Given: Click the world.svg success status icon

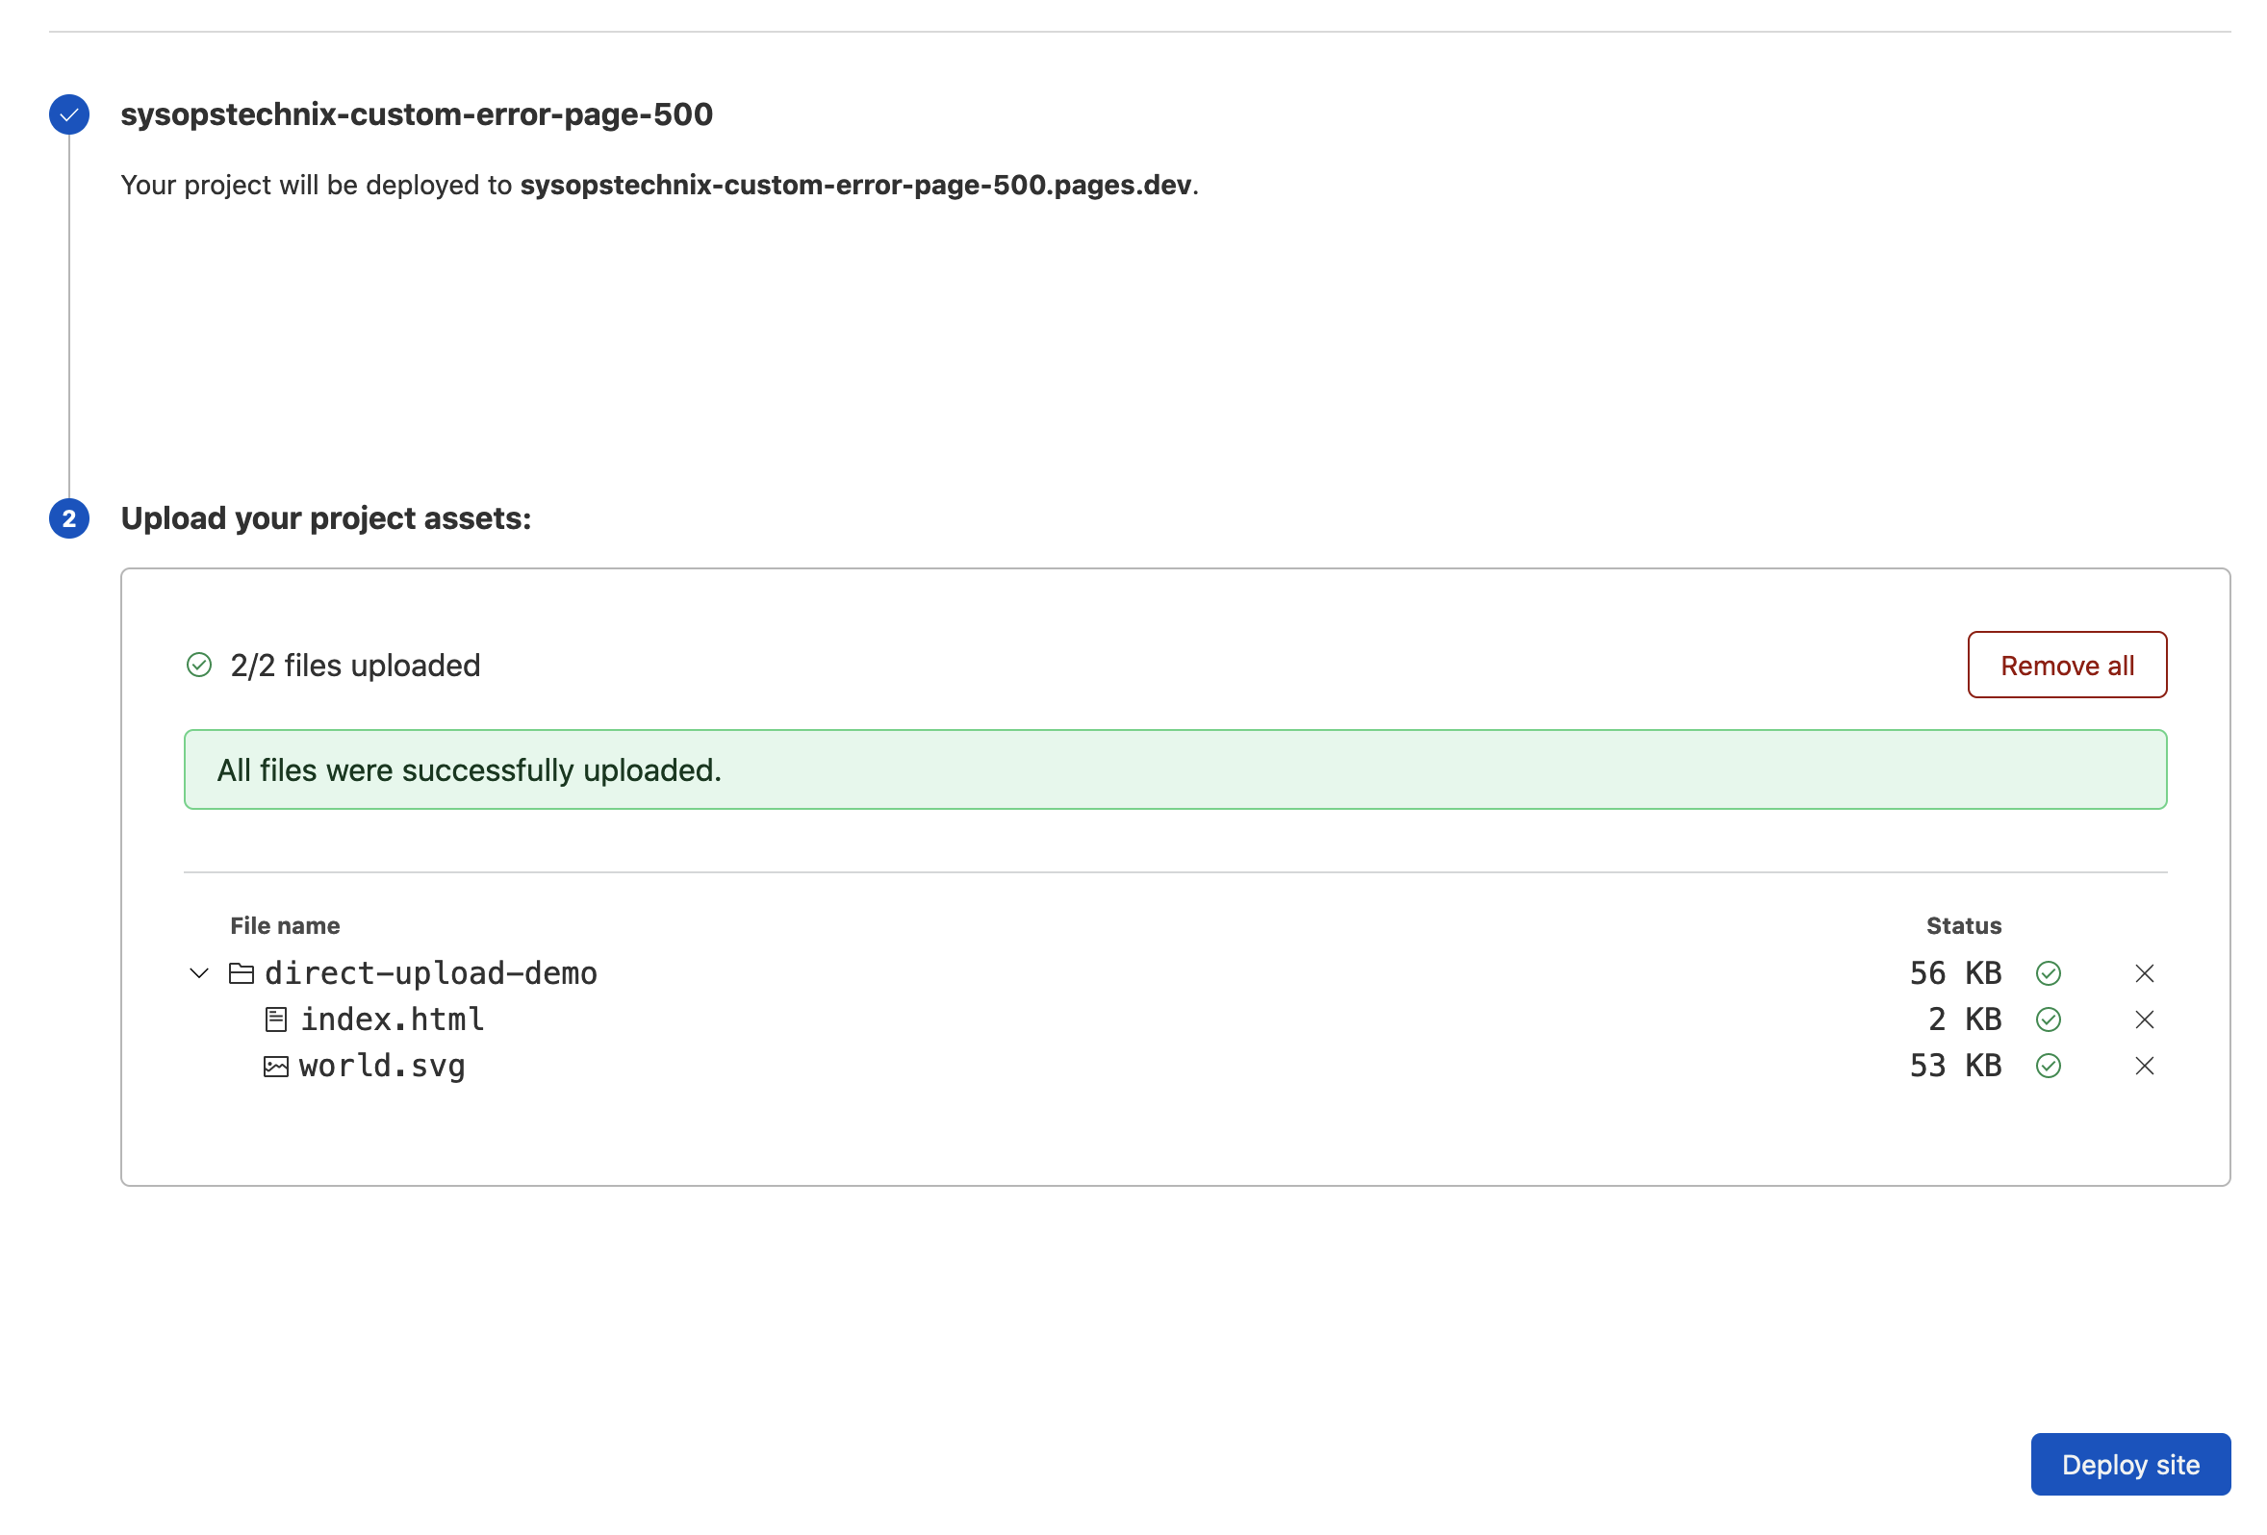Looking at the screenshot, I should 2049,1066.
